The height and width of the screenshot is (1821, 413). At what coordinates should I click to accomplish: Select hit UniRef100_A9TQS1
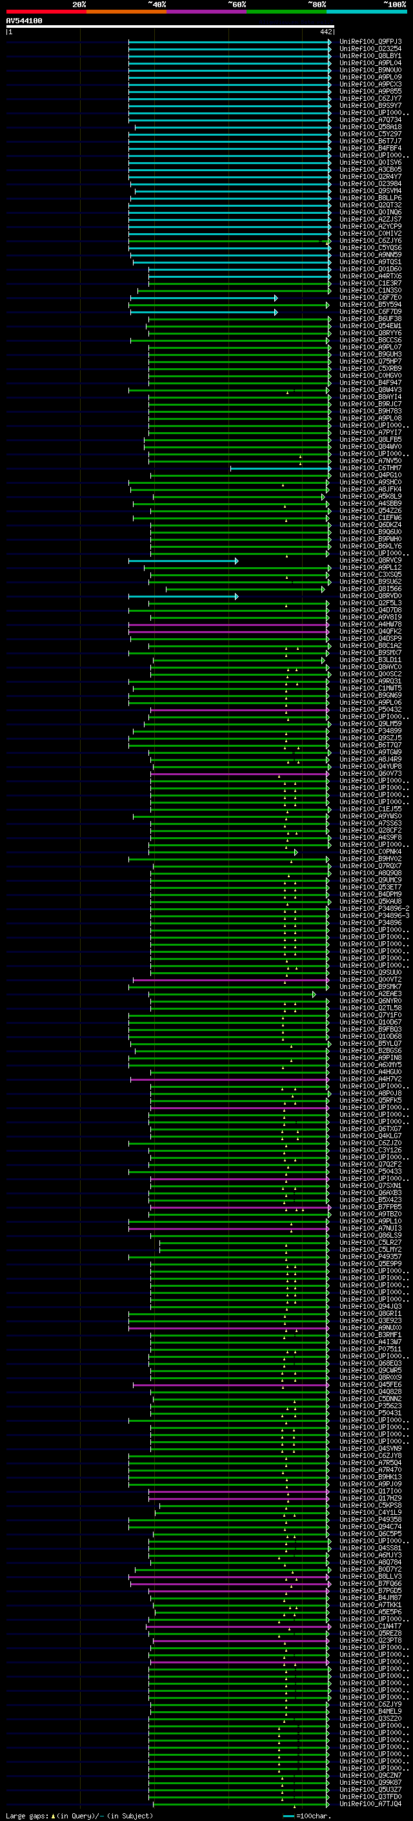[x=370, y=262]
